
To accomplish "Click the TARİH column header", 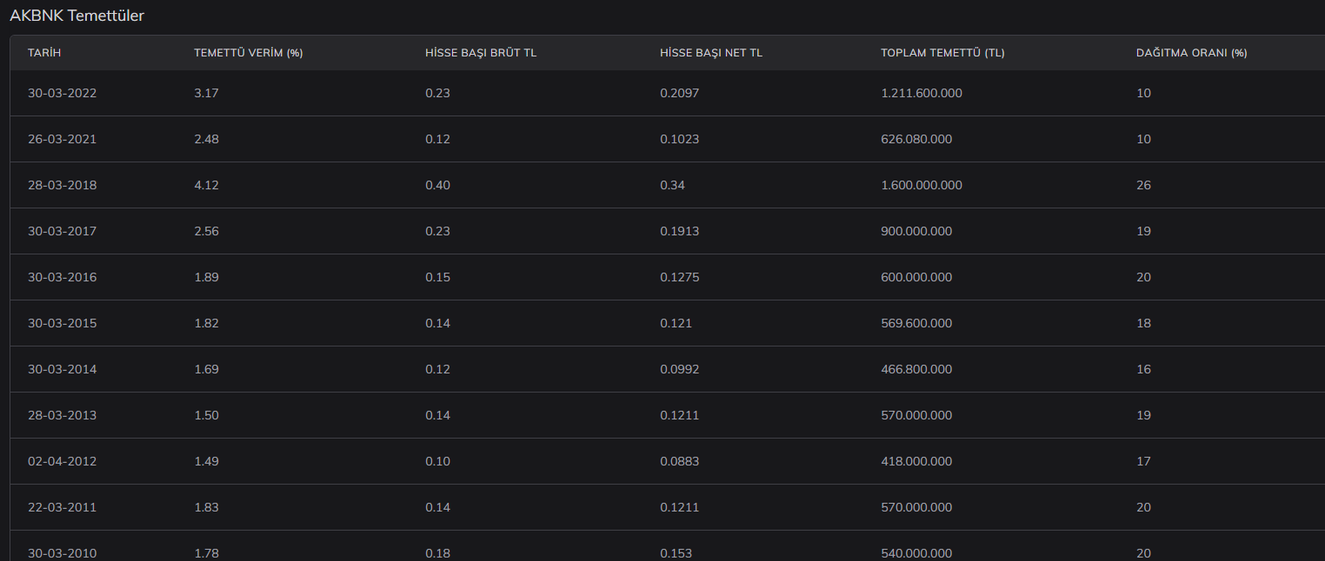I will [44, 53].
